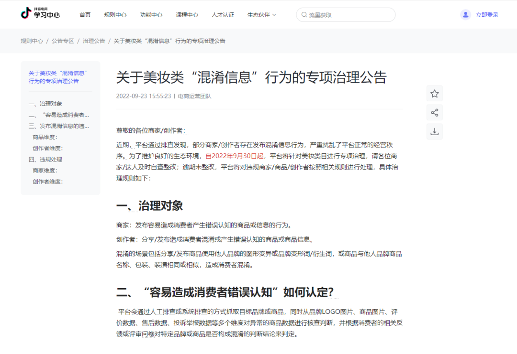Viewport: 517px width, 354px height.
Task: Open the 首页 menu item
Action: pos(85,15)
